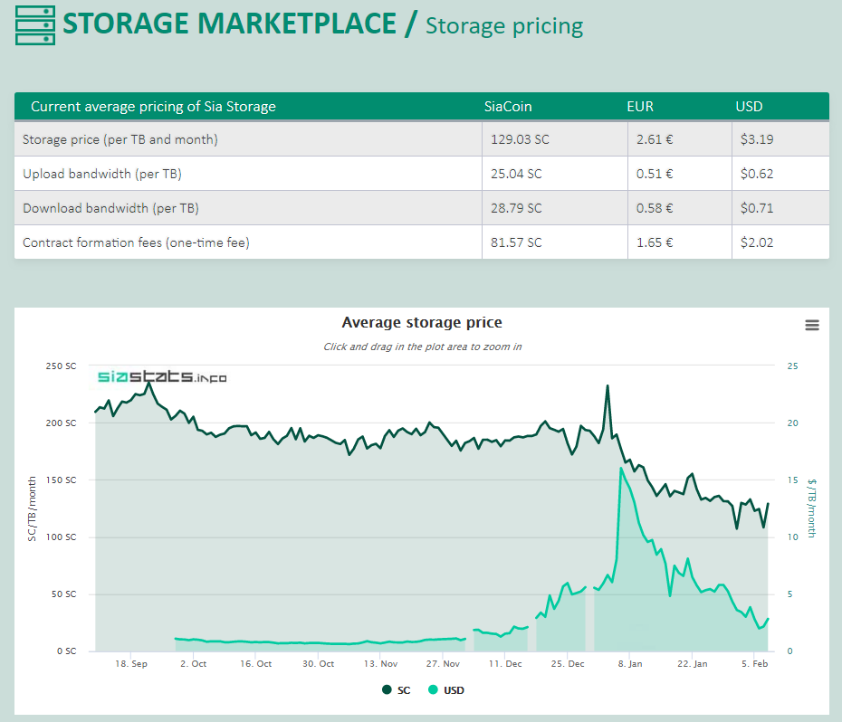Click the 2. Oct x-axis label

pyautogui.click(x=194, y=664)
